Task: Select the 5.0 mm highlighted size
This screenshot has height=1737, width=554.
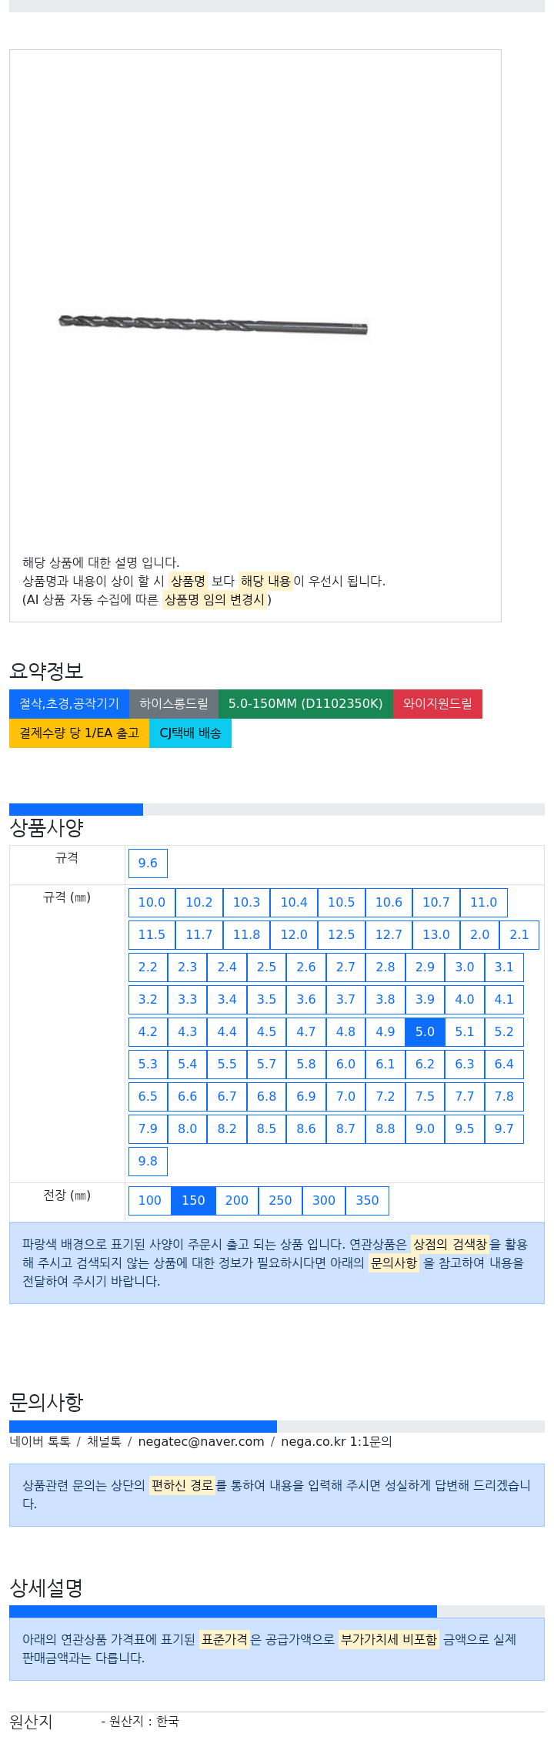Action: click(425, 1032)
